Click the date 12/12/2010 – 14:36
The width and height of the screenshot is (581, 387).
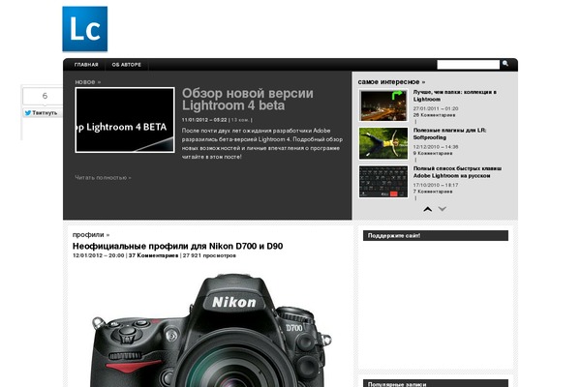pos(436,147)
